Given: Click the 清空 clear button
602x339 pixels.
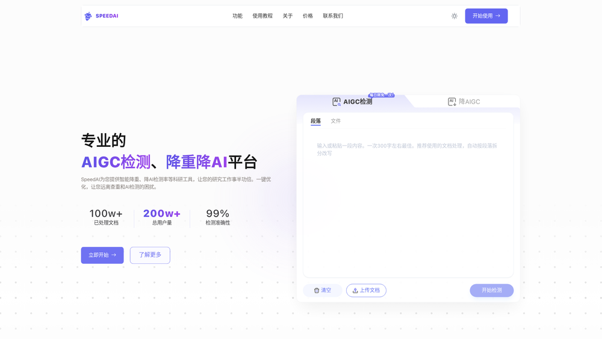Looking at the screenshot, I should point(323,291).
